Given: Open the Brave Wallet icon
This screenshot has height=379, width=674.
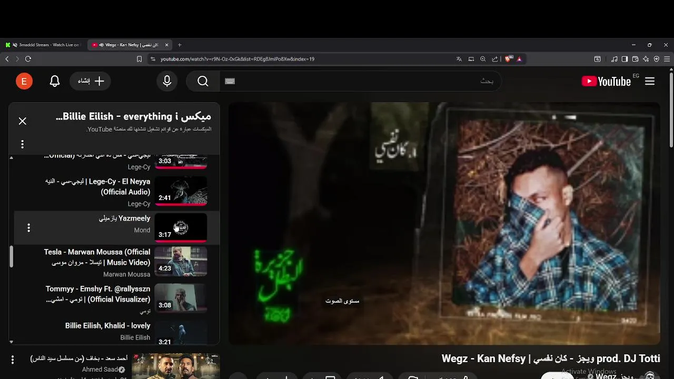Looking at the screenshot, I should 636,59.
